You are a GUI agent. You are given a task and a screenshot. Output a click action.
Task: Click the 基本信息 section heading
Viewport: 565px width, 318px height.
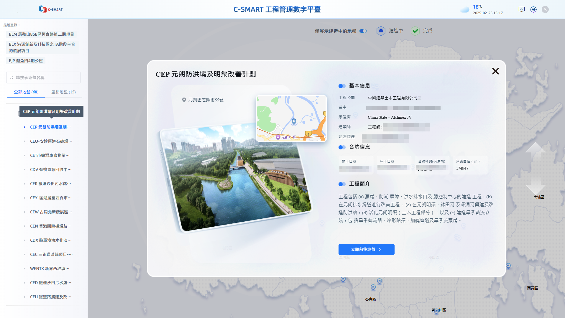[x=359, y=86]
